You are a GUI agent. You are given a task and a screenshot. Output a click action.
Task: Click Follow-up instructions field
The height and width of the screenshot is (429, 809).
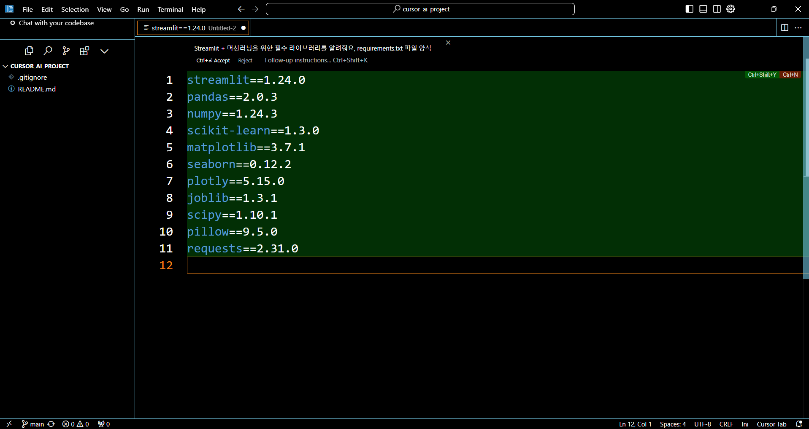pos(316,60)
